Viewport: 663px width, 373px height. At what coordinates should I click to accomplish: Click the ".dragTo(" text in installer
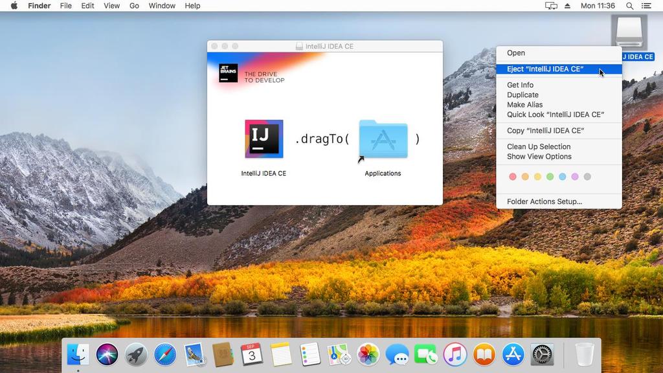pyautogui.click(x=322, y=139)
